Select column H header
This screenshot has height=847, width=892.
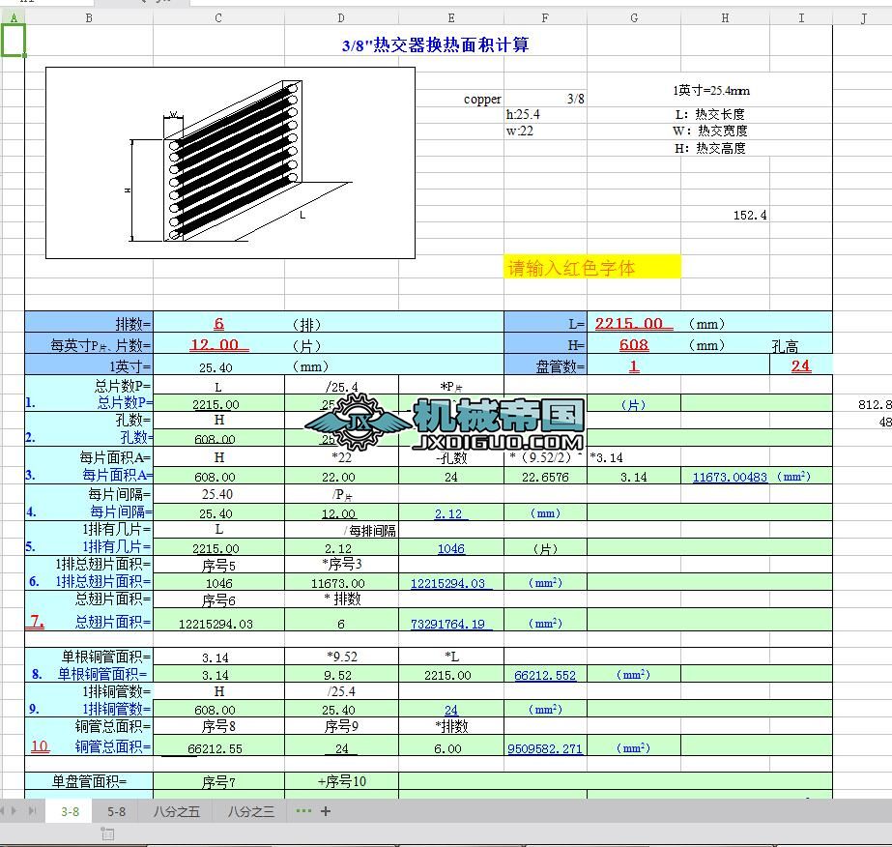725,18
